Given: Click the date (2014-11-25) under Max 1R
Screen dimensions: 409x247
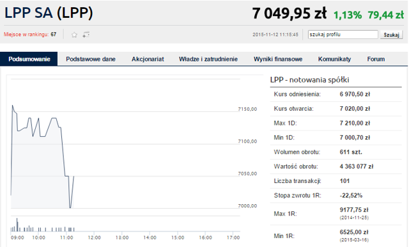Looking at the screenshot, I should coord(354,218).
